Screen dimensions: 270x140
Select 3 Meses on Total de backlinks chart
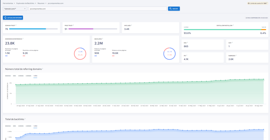click(x=21, y=126)
